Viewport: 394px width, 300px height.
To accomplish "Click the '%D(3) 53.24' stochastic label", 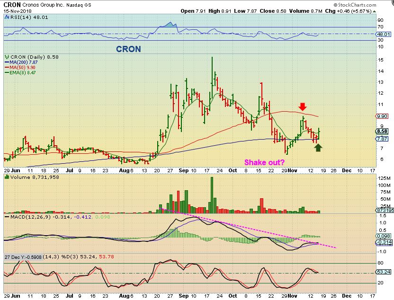I will pos(78,257).
